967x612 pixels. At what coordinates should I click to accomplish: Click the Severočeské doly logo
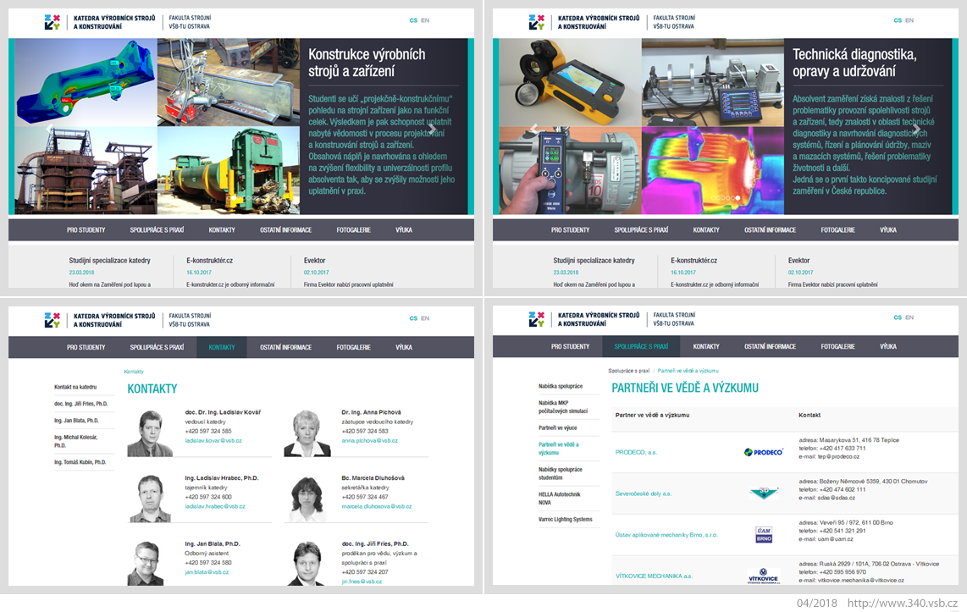tap(764, 493)
